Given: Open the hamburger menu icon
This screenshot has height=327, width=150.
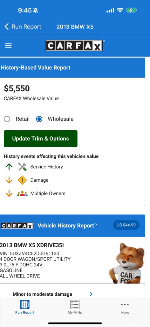Looking at the screenshot, I should [8, 45].
